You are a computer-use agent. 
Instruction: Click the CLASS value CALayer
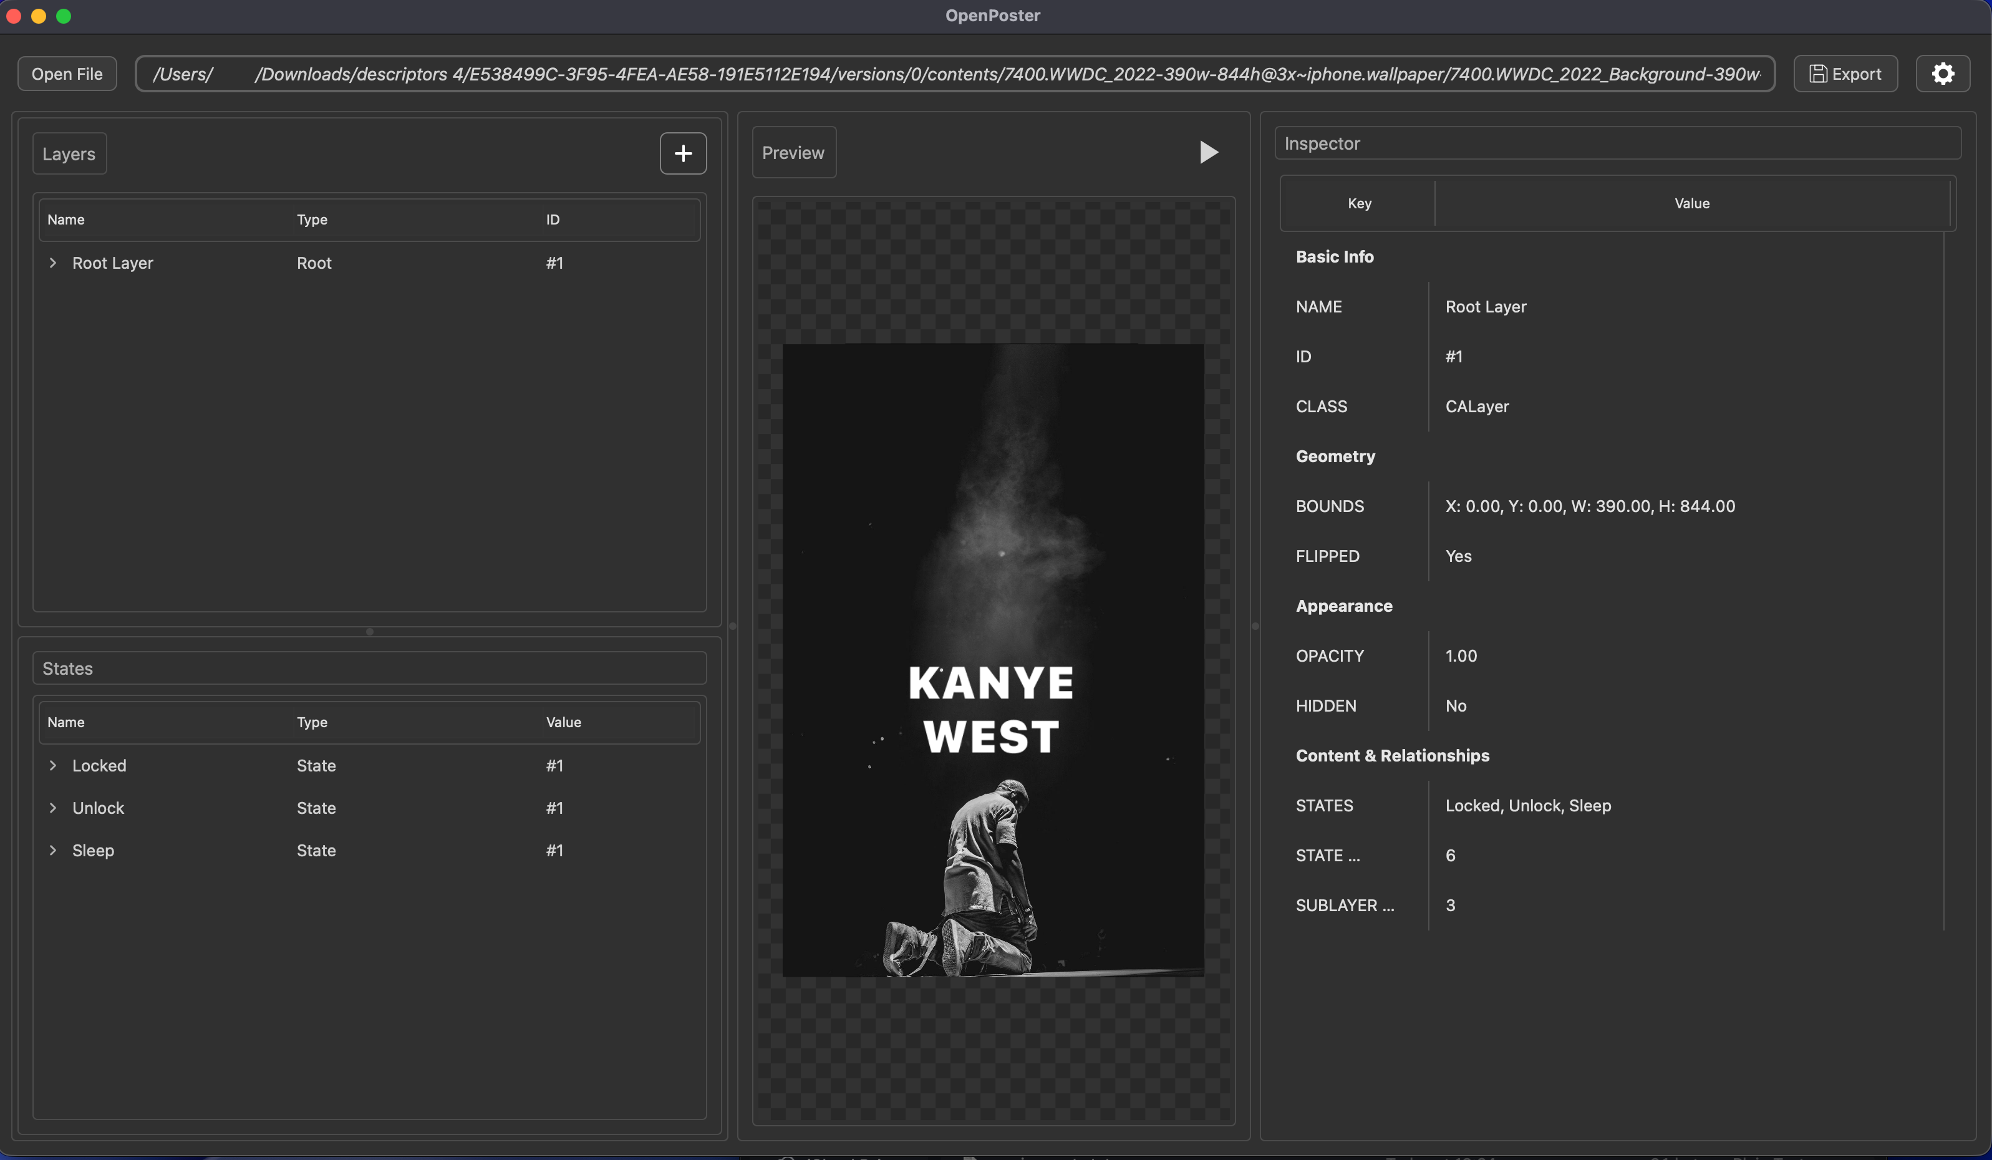(x=1477, y=406)
